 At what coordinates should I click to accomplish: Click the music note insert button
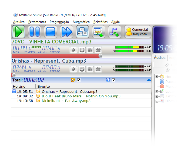pyautogui.click(x=115, y=32)
